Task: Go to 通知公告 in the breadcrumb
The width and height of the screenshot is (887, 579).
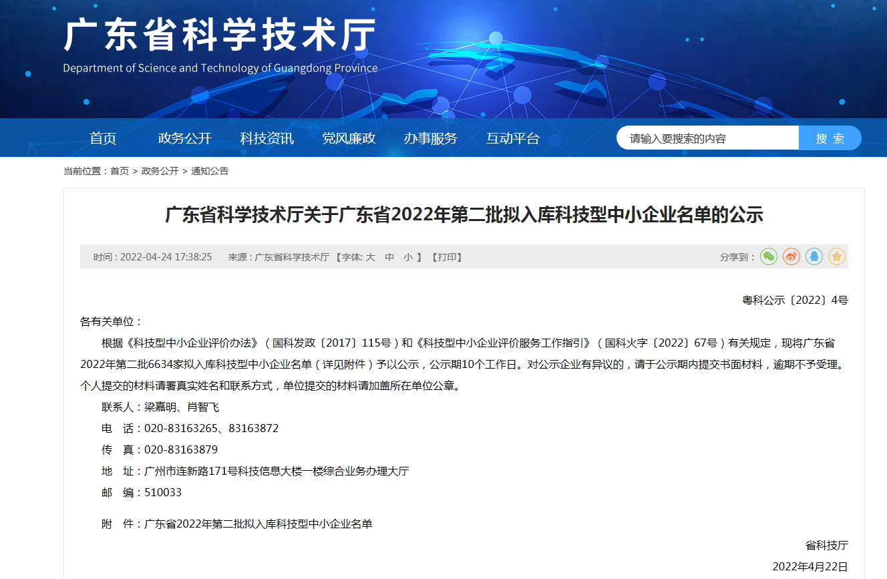Action: coord(210,171)
